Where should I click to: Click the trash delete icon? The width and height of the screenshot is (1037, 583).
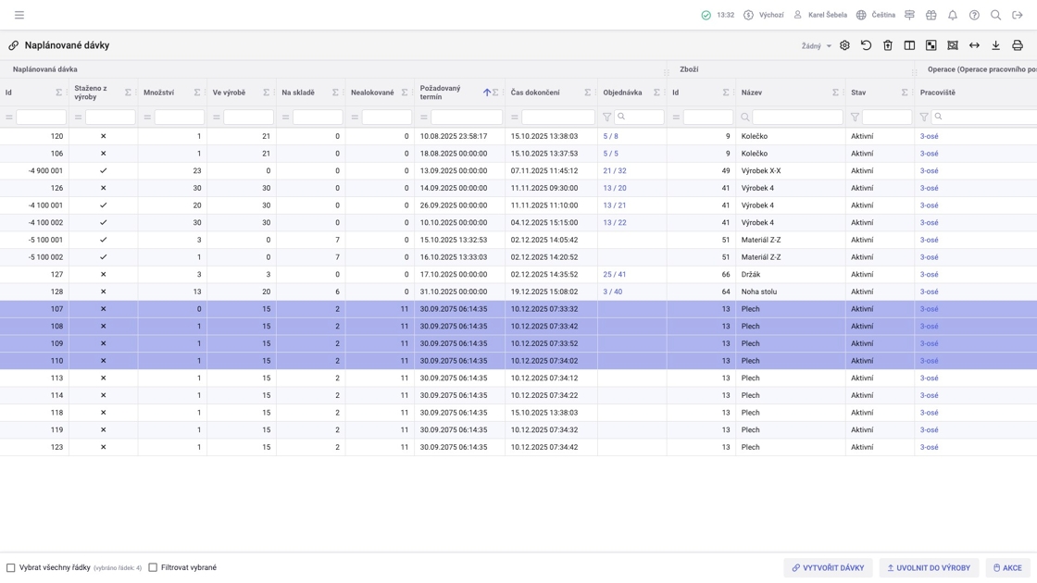[x=887, y=45]
